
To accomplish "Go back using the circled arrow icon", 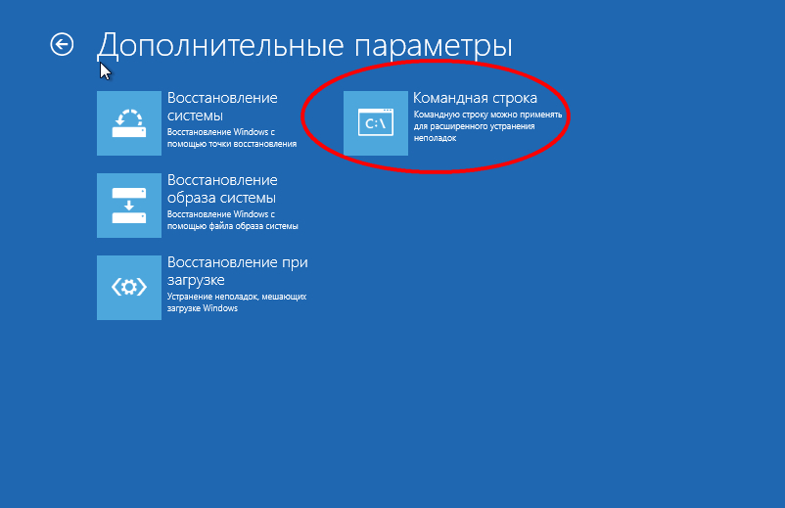I will 62,45.
